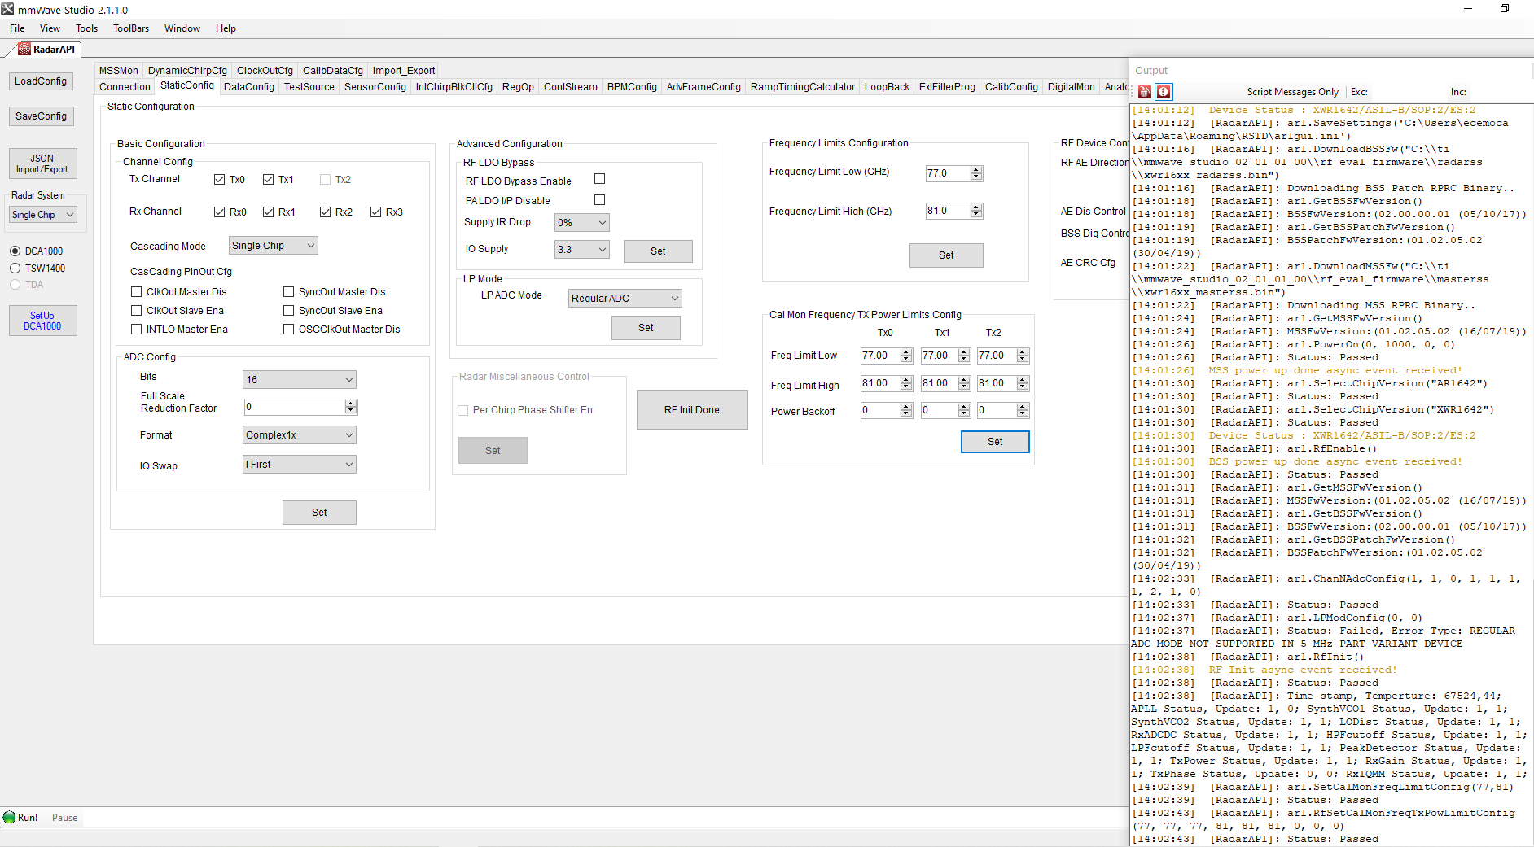This screenshot has height=847, width=1534.
Task: Click Set beside IO Supply
Action: 658,251
